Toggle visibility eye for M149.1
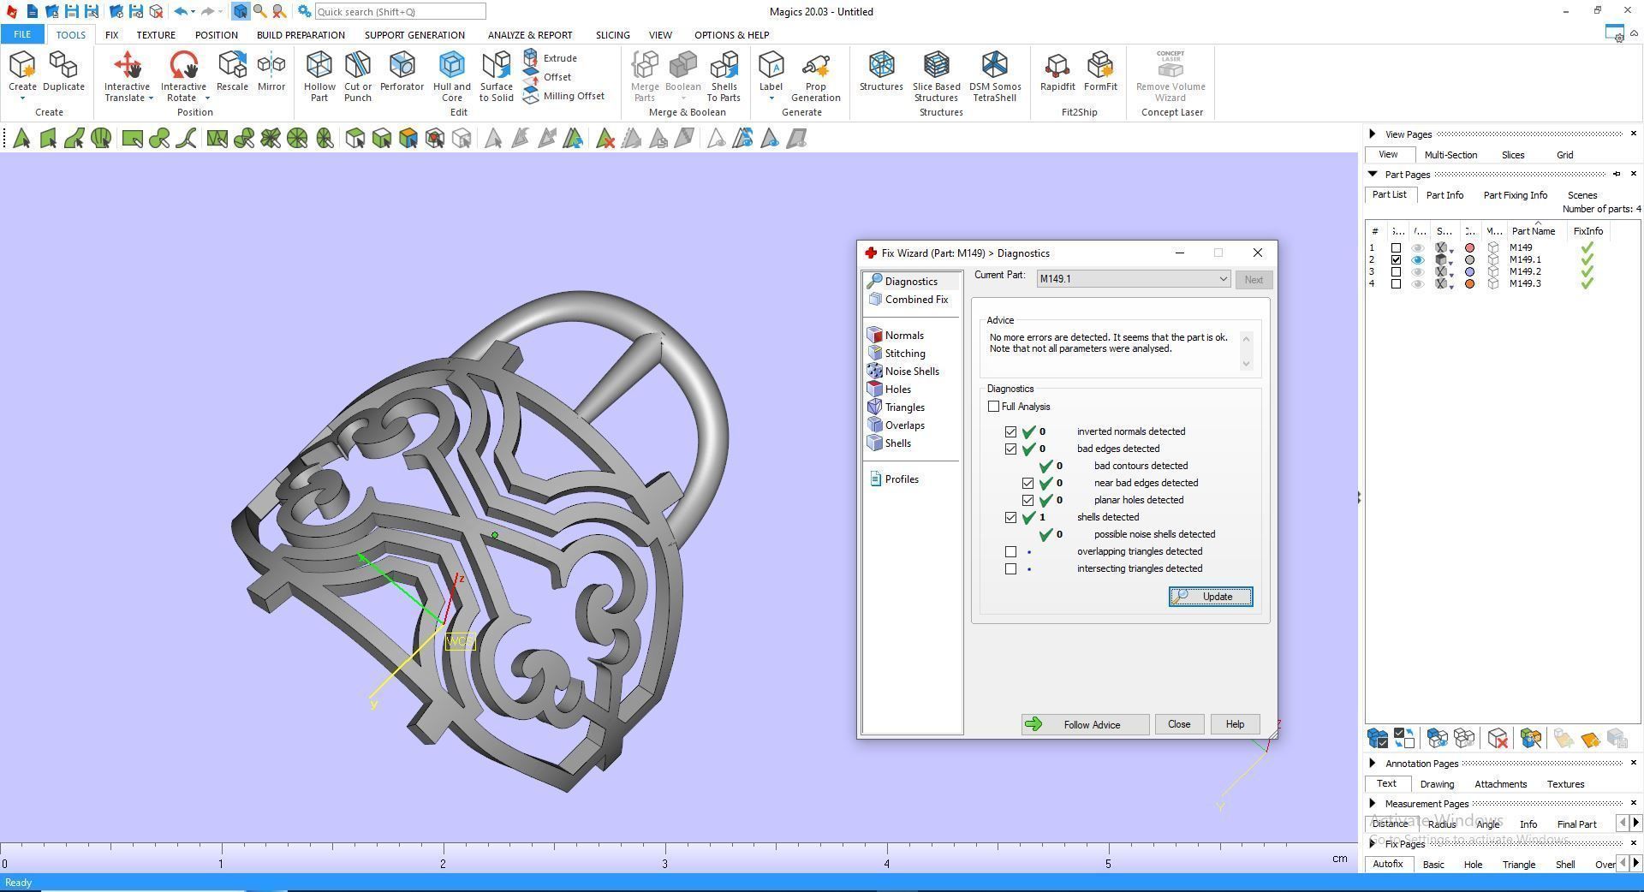Image resolution: width=1644 pixels, height=892 pixels. point(1418,260)
